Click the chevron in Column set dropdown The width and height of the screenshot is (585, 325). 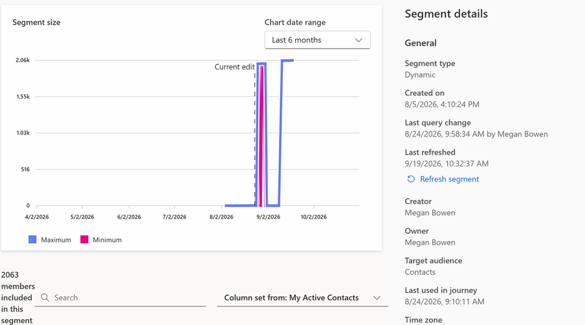[x=377, y=298]
